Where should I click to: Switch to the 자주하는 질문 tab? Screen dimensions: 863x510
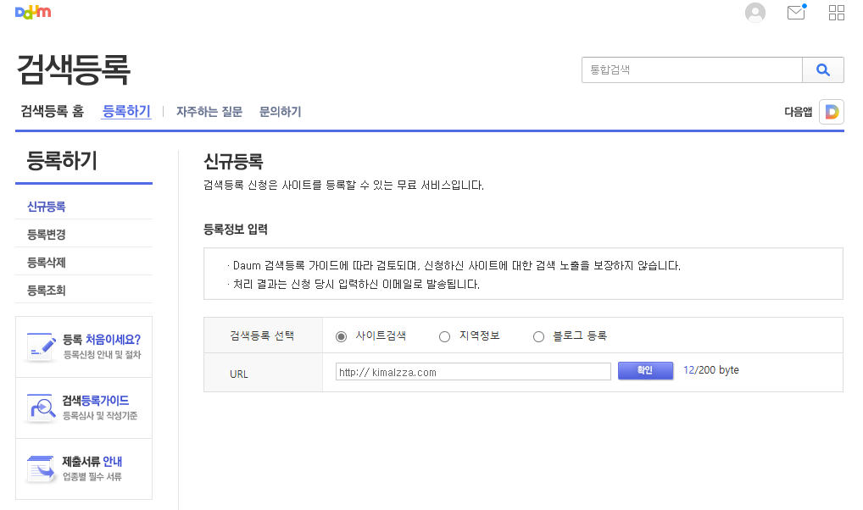pos(208,111)
